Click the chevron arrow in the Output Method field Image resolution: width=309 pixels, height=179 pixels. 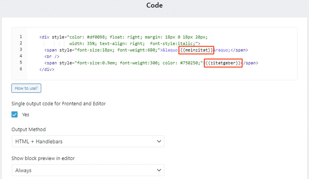pos(159,141)
